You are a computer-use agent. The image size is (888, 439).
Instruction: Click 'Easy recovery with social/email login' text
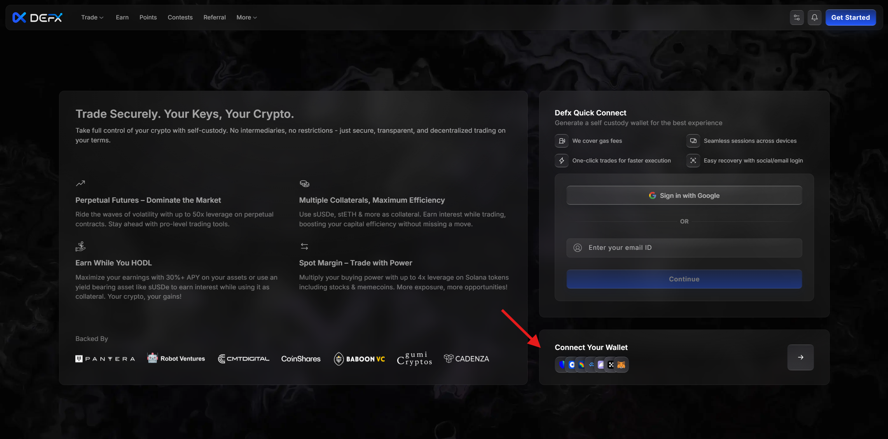pos(753,160)
